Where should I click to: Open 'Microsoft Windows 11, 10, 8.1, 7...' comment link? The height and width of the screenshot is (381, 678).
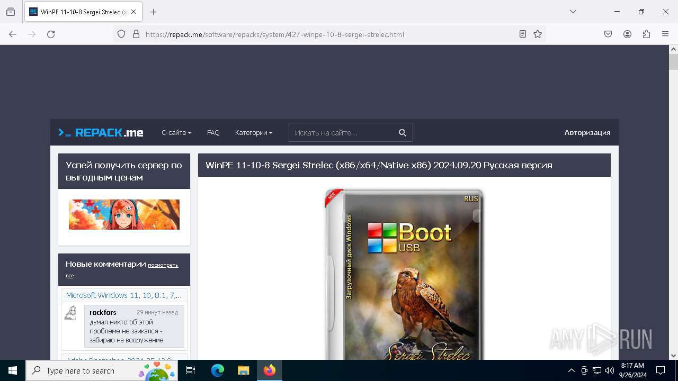click(124, 295)
